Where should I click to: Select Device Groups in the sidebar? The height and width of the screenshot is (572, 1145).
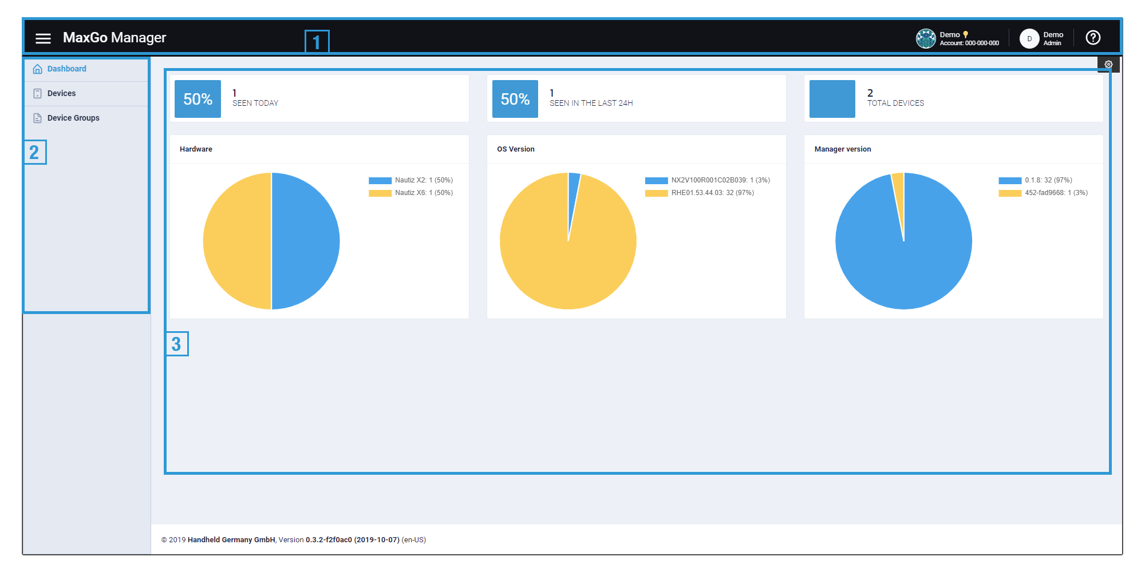(73, 118)
